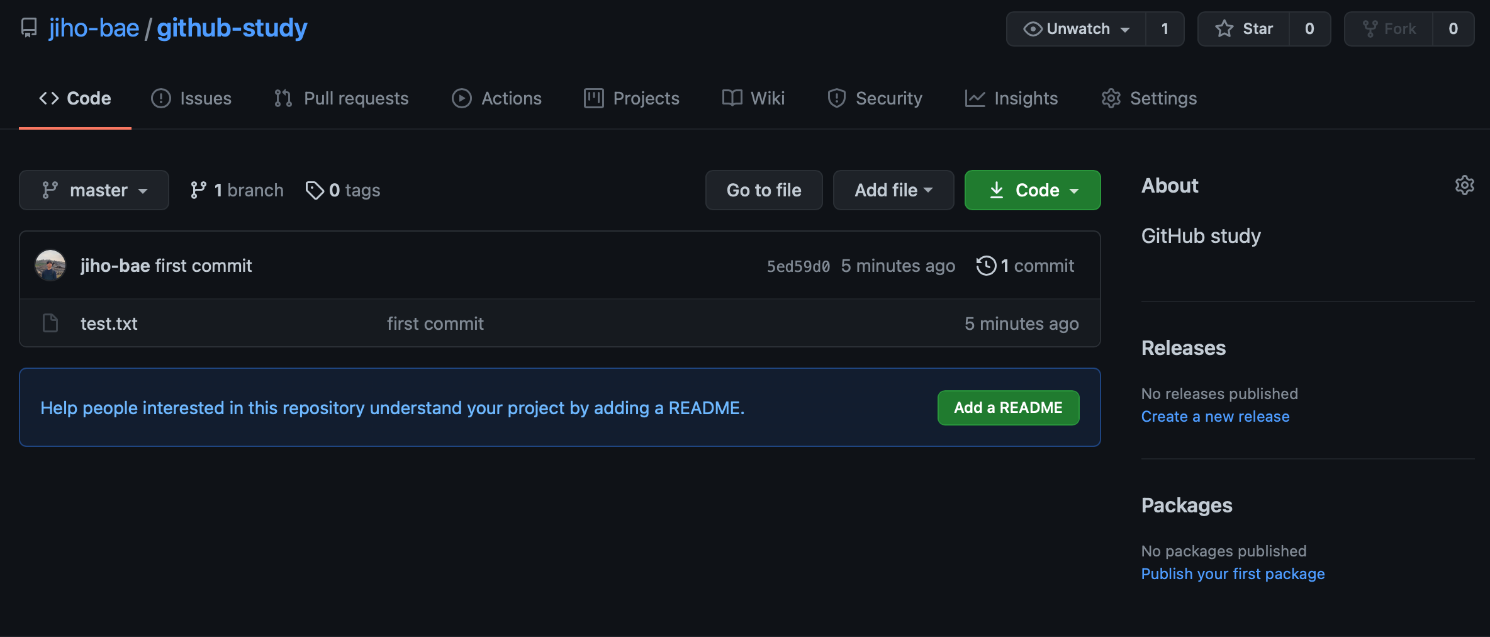Click Create a new release link
The image size is (1490, 637).
(x=1215, y=417)
